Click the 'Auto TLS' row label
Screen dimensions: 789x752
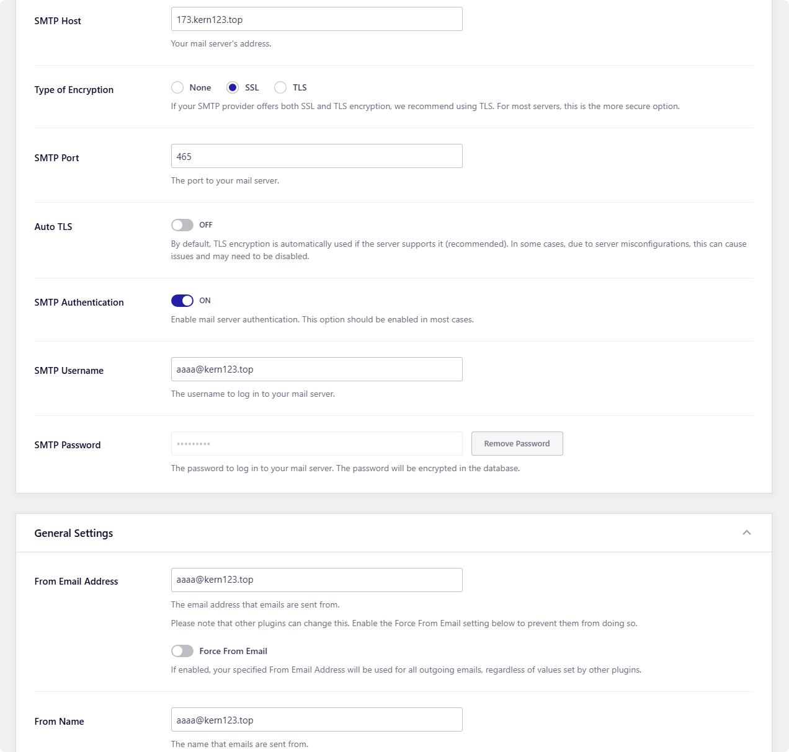[53, 227]
